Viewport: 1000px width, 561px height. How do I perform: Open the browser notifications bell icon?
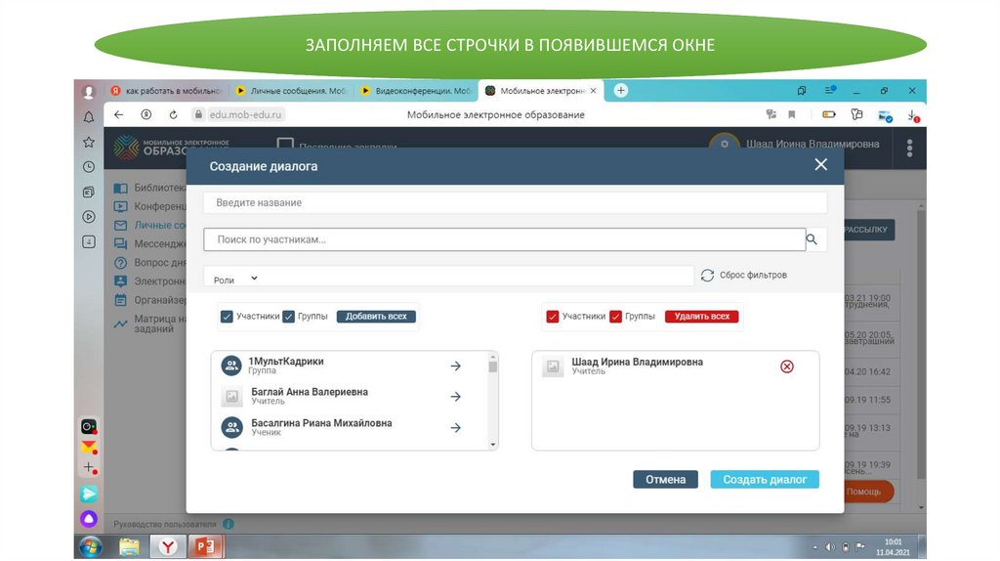(89, 117)
